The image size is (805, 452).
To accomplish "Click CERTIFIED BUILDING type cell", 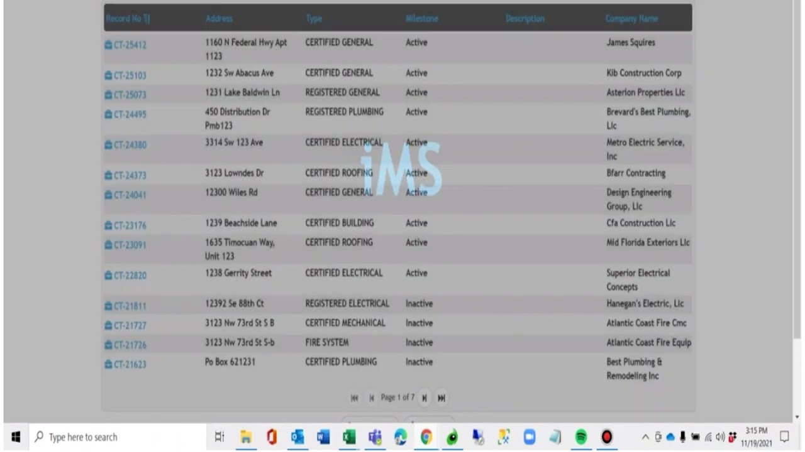I will (340, 223).
